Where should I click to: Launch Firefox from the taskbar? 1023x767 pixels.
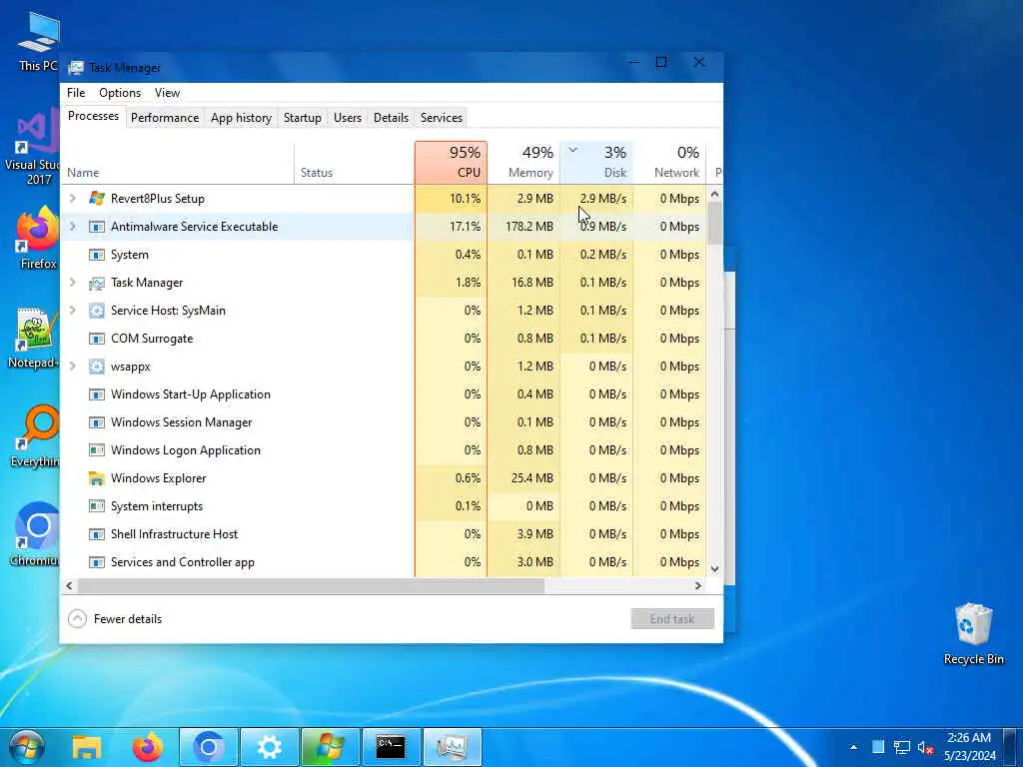click(x=148, y=747)
